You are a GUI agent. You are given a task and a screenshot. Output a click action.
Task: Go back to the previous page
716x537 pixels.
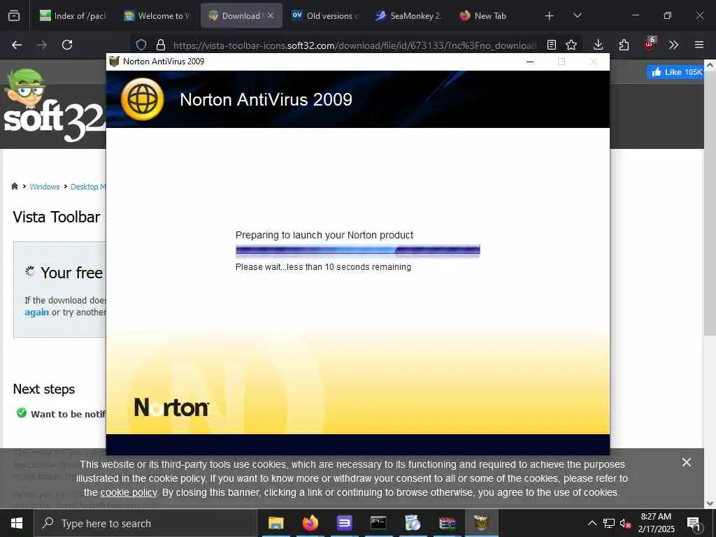(17, 45)
